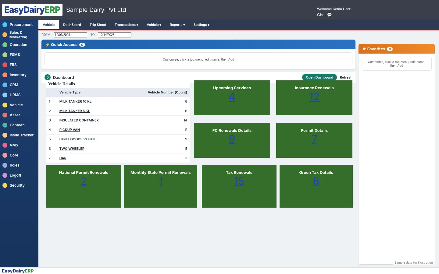Image resolution: width=439 pixels, height=274 pixels.
Task: Click the CRM sidebar circle icon
Action: 5,85
